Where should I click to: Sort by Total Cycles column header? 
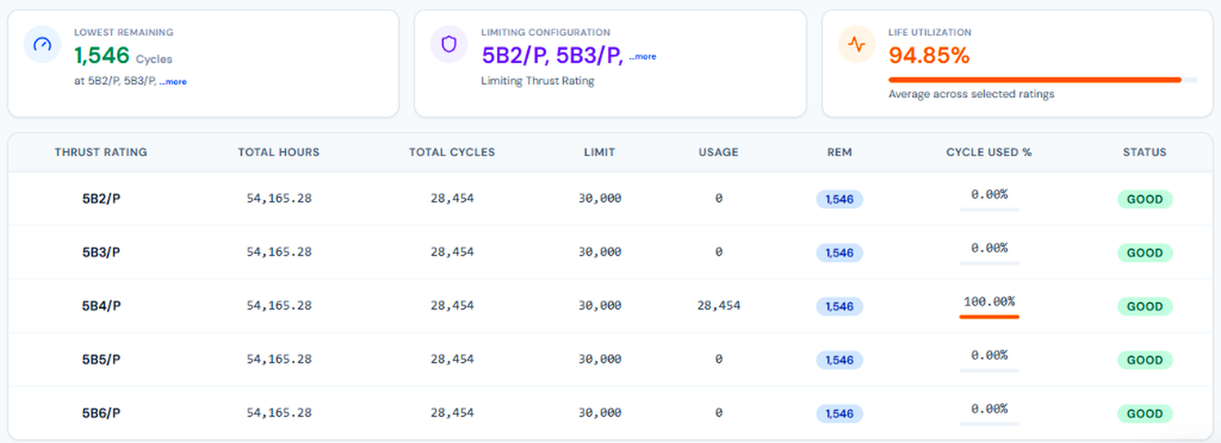(452, 152)
